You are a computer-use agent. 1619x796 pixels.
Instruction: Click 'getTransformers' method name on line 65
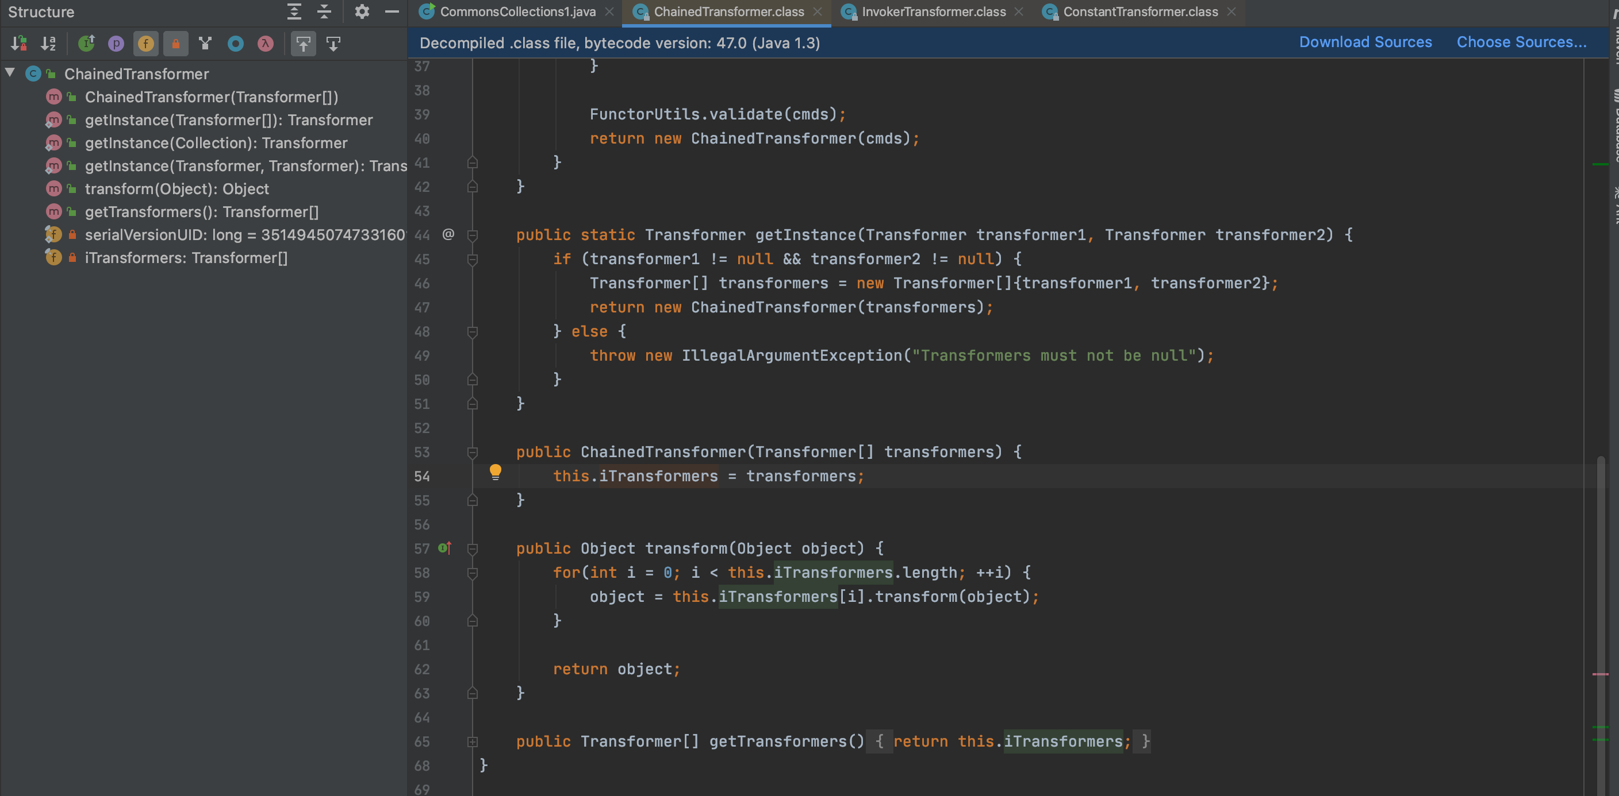click(778, 741)
